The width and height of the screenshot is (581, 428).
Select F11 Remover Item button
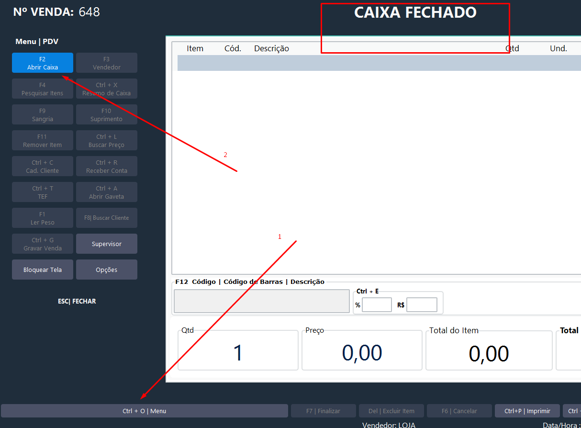click(x=43, y=140)
